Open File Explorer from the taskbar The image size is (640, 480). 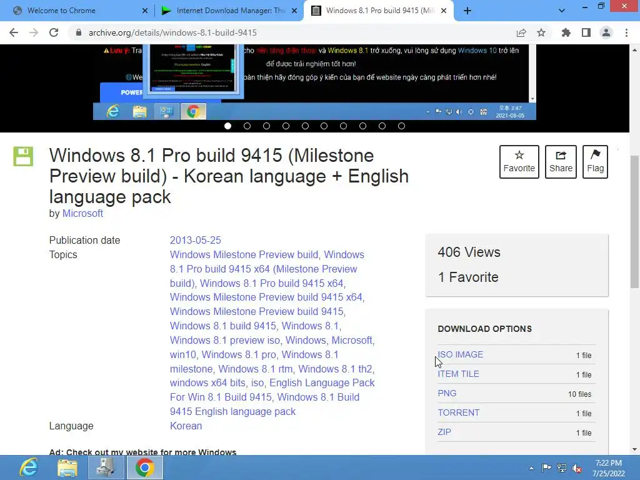(67, 467)
